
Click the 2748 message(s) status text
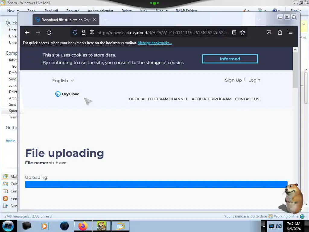pos(28,216)
